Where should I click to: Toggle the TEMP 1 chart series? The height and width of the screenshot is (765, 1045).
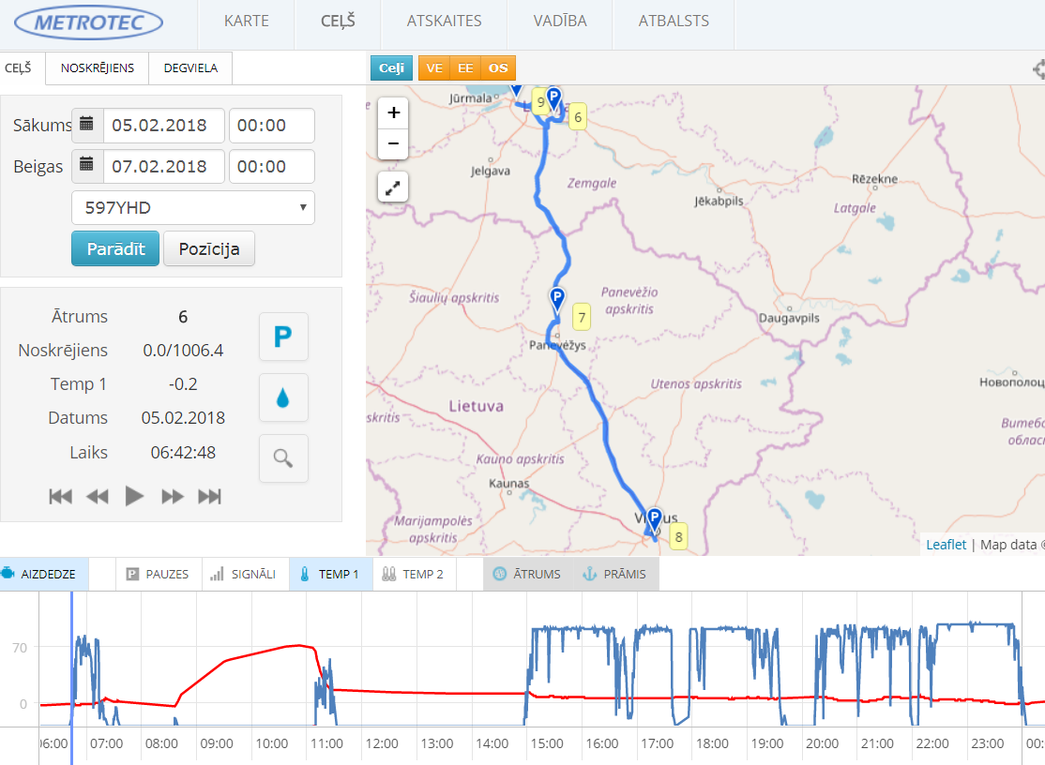(330, 574)
